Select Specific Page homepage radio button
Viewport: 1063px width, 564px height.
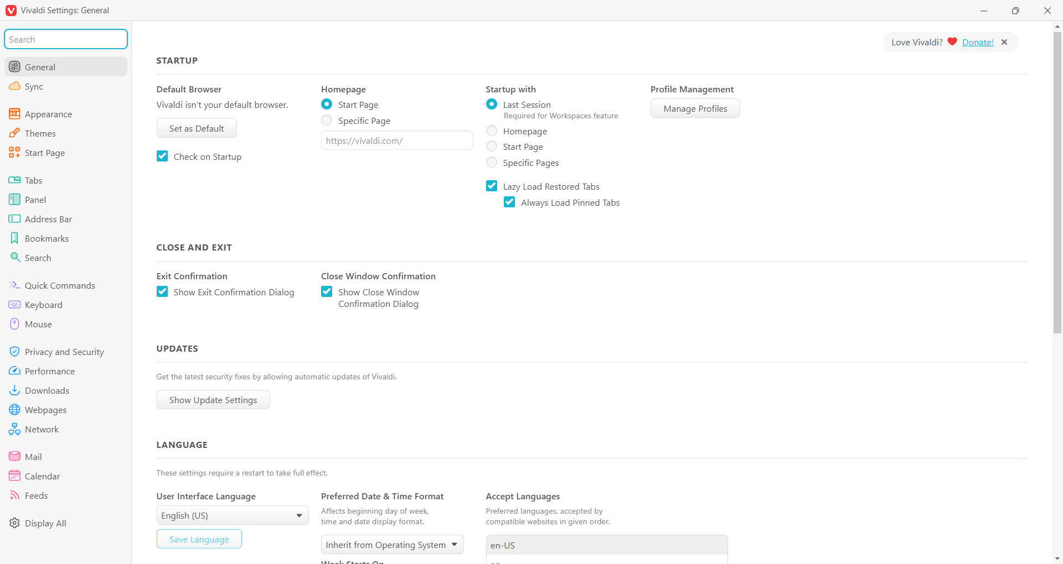coord(327,121)
